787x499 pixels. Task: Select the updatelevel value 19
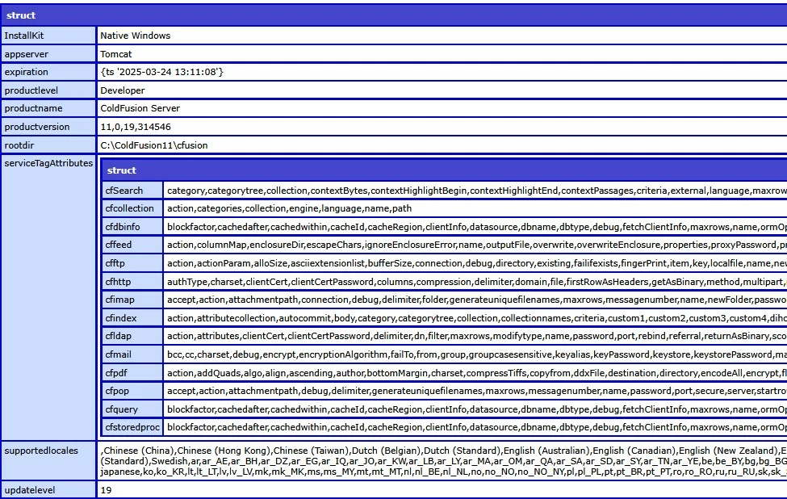pos(106,490)
